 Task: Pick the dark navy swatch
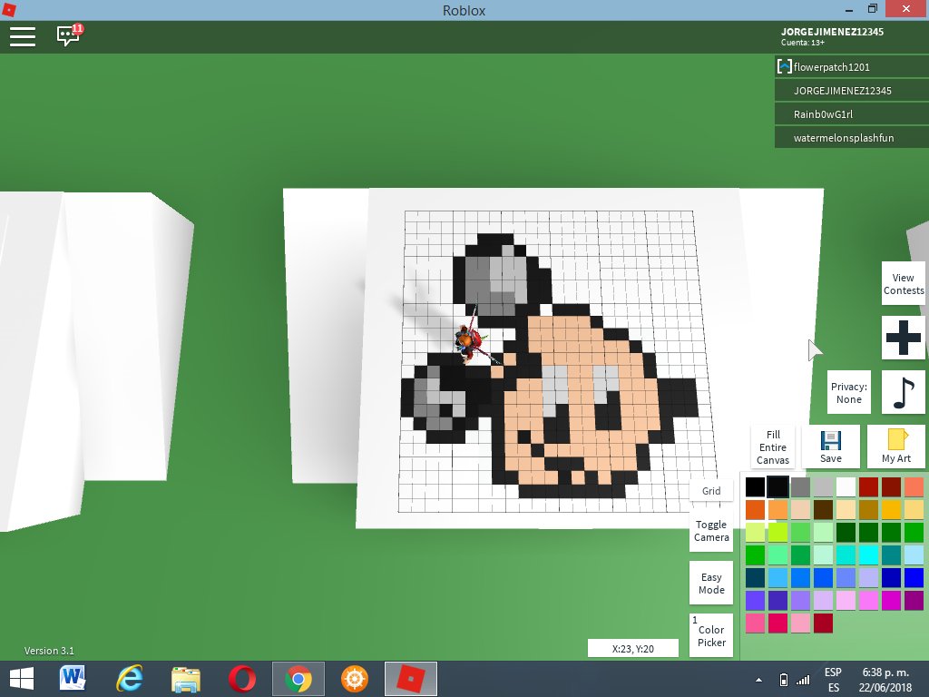[x=755, y=577]
